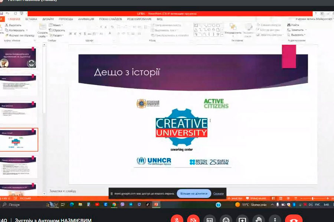Viewport: 334px width, 222px height.
Task: Click the 'Більше не ділитися' button
Action: [194, 194]
